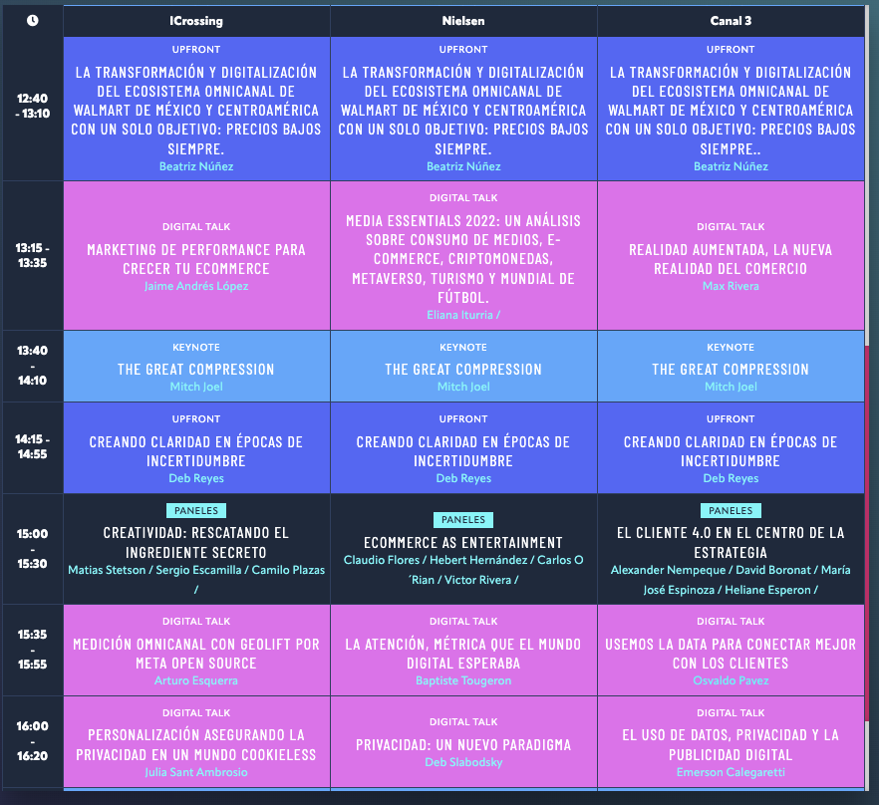Screen dimensions: 879x805
Task: Click panelist Claudio Flores
Action: click(x=381, y=560)
